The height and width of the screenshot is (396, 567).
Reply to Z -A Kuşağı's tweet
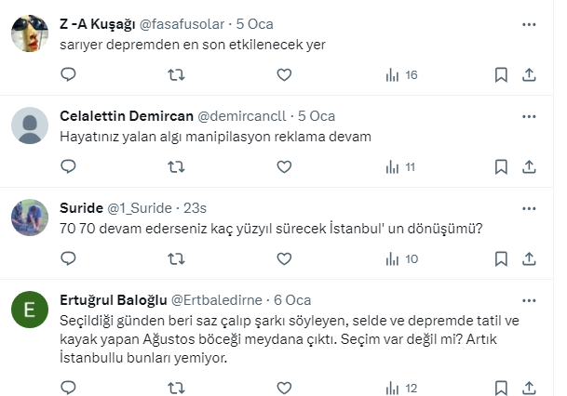coord(68,74)
